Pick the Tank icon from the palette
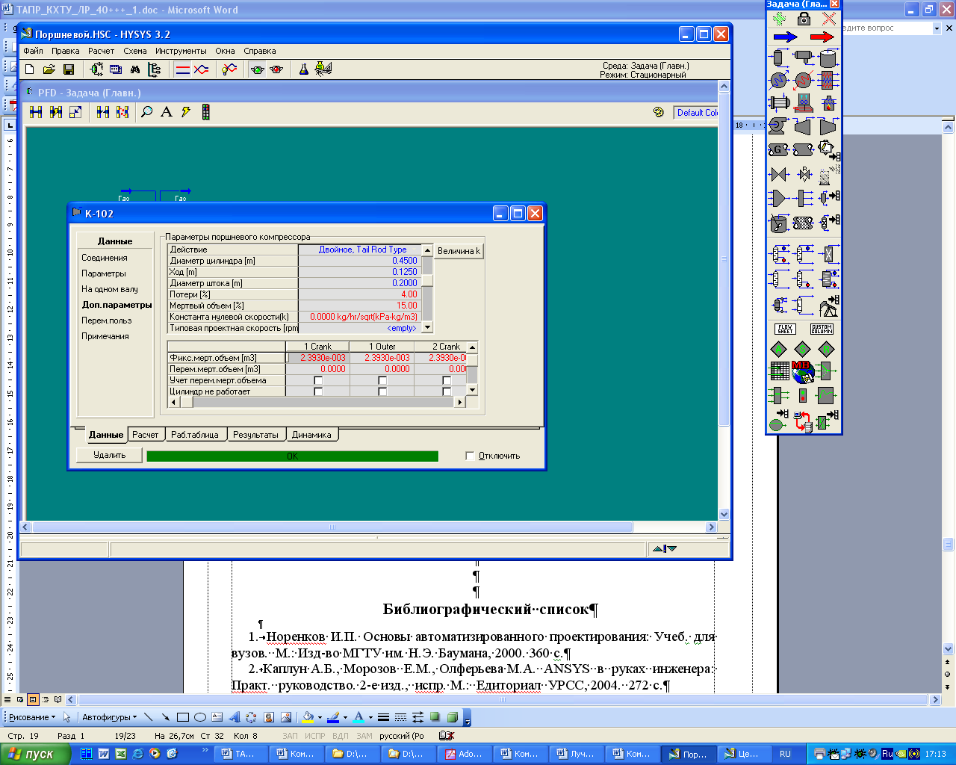This screenshot has width=956, height=765. 828,58
